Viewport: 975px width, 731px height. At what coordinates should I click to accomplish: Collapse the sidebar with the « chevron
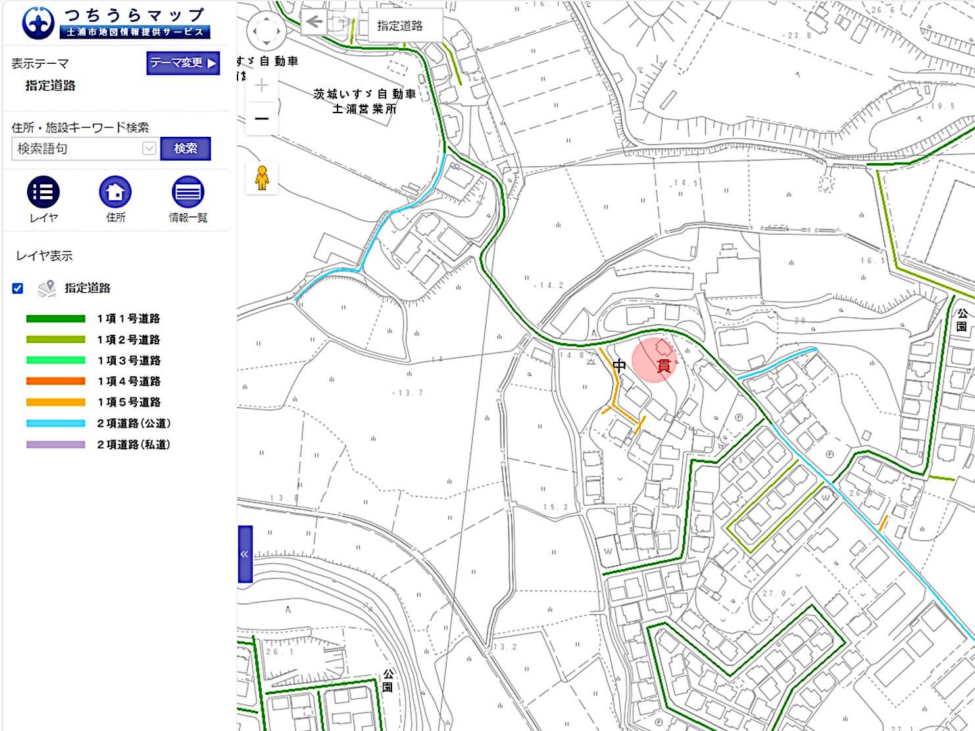tap(245, 553)
